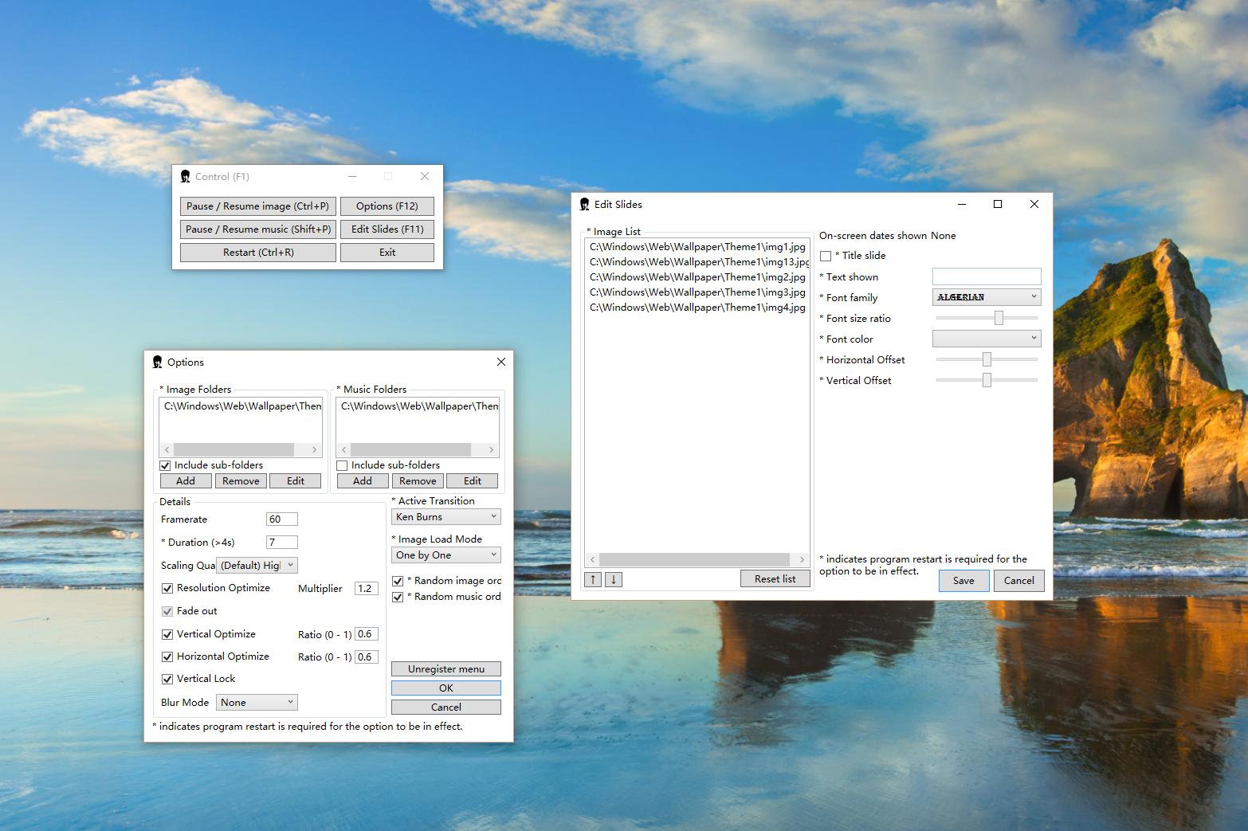Click the Framerate input field
The height and width of the screenshot is (831, 1248).
point(282,519)
